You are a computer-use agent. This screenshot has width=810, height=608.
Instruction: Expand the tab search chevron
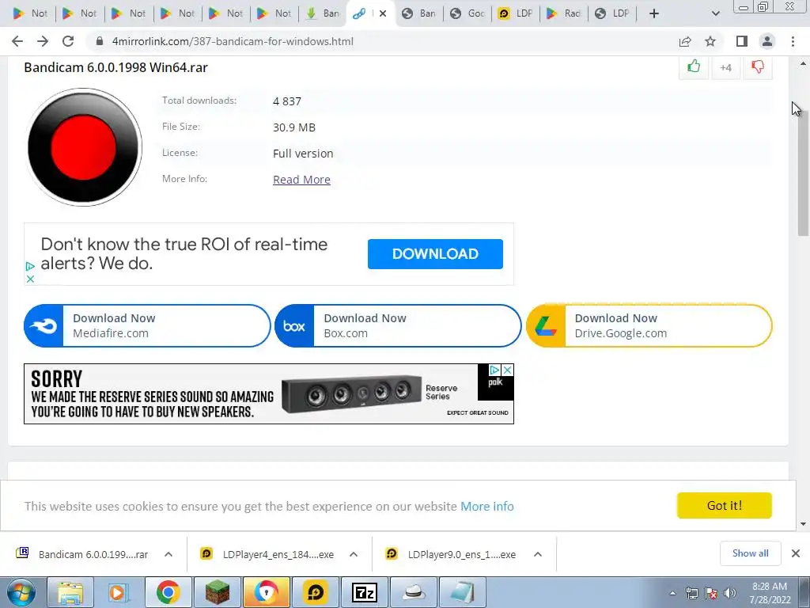(715, 13)
